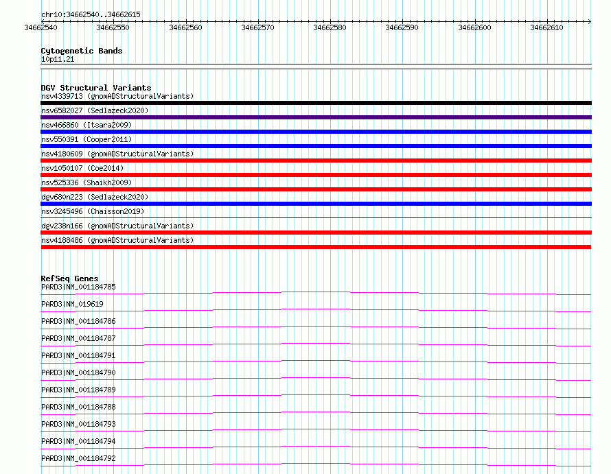Click the blue bar under dgv680n223
Screen dimensions: 611x474
point(316,204)
